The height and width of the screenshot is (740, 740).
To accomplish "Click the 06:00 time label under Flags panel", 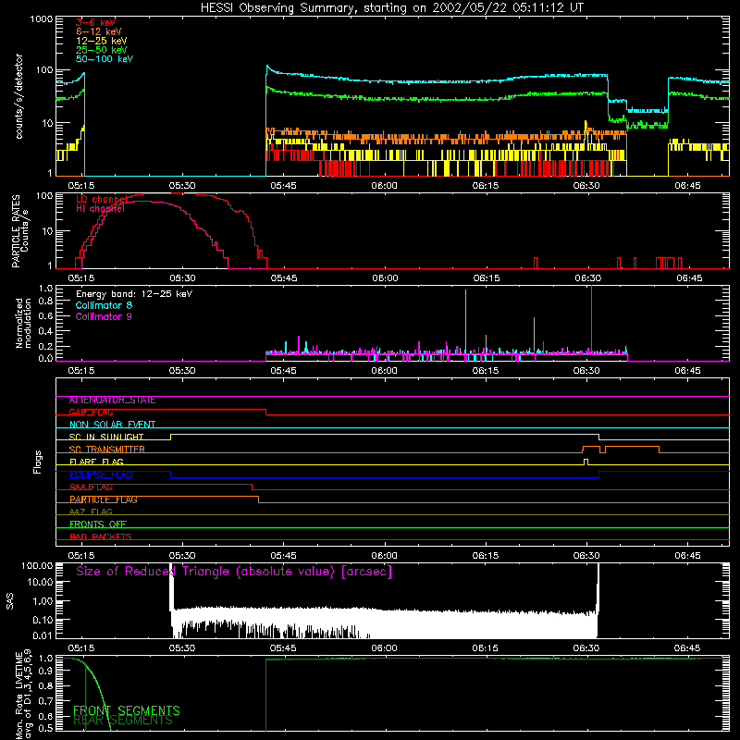I will click(x=384, y=556).
